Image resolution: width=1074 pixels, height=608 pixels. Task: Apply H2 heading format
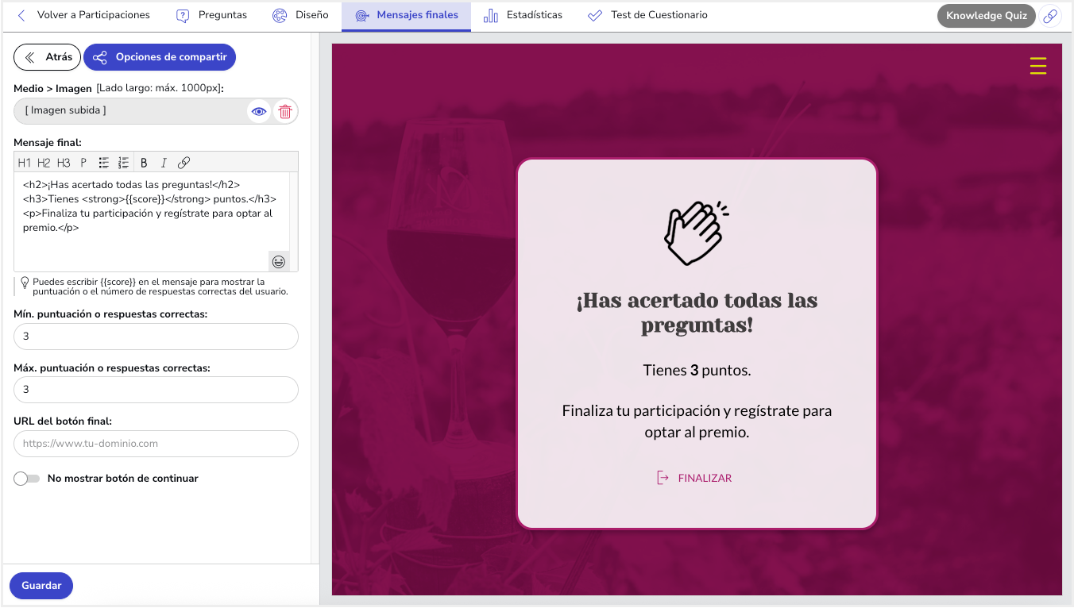tap(44, 163)
